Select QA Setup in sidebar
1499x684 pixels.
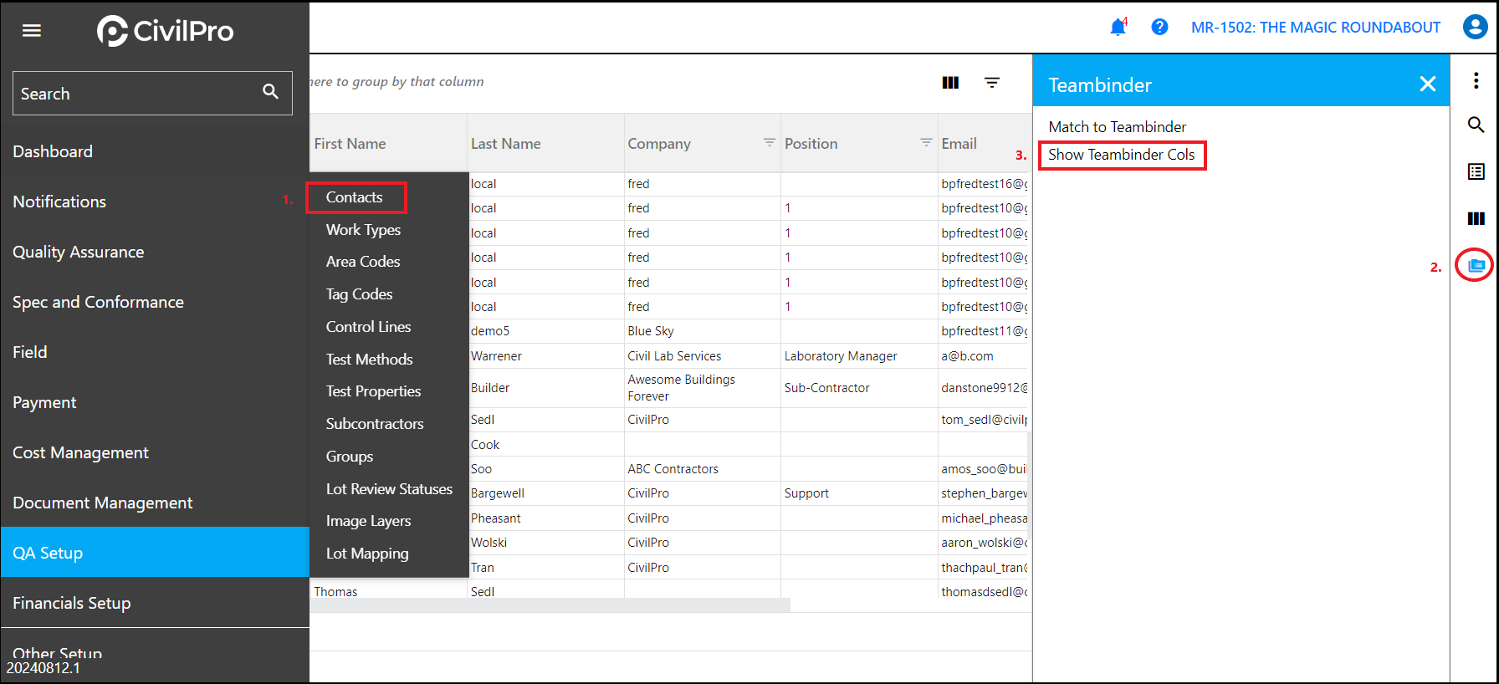(x=155, y=552)
